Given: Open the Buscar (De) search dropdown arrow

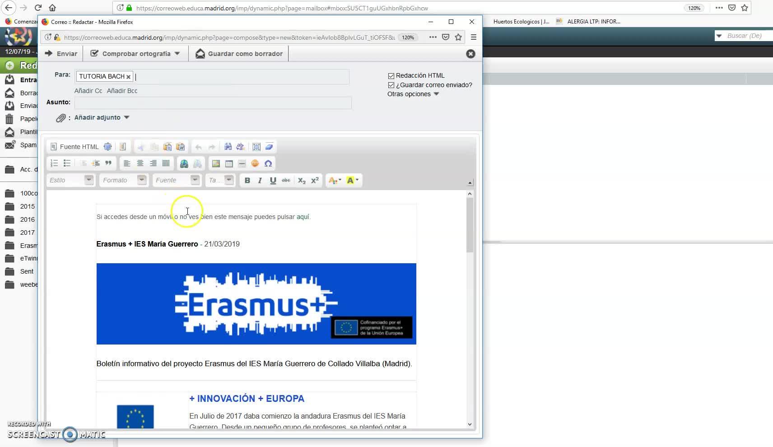Looking at the screenshot, I should [x=719, y=36].
